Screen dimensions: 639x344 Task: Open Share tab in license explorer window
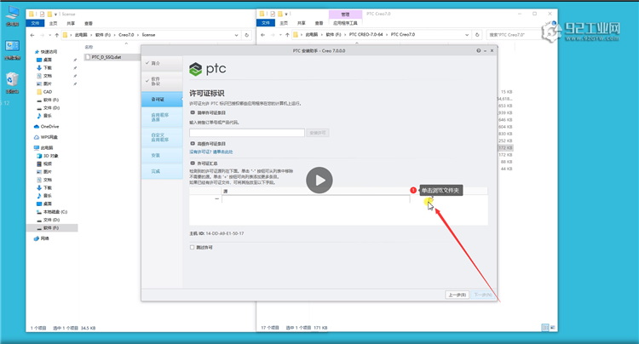(x=71, y=23)
